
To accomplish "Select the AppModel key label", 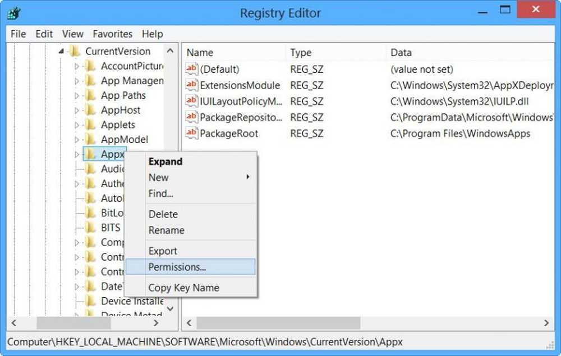I will [125, 140].
